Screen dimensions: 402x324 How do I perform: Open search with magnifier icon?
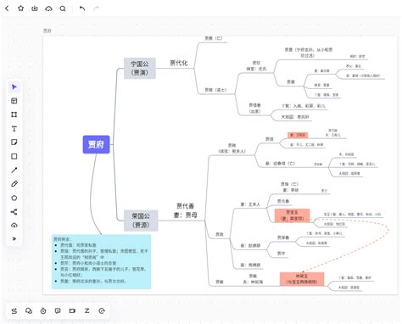point(63,8)
